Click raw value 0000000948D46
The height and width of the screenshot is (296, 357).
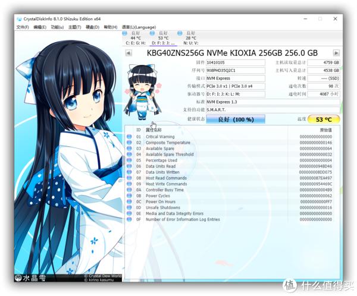[315, 166]
